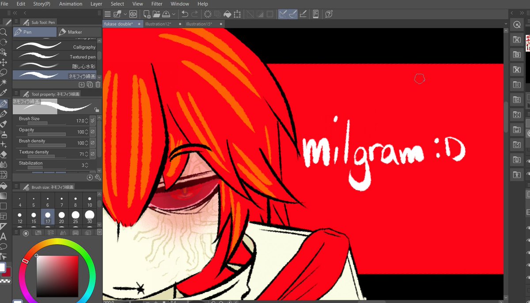The width and height of the screenshot is (530, 303).
Task: Click the Clip Studio spiral icon
Action: click(133, 14)
